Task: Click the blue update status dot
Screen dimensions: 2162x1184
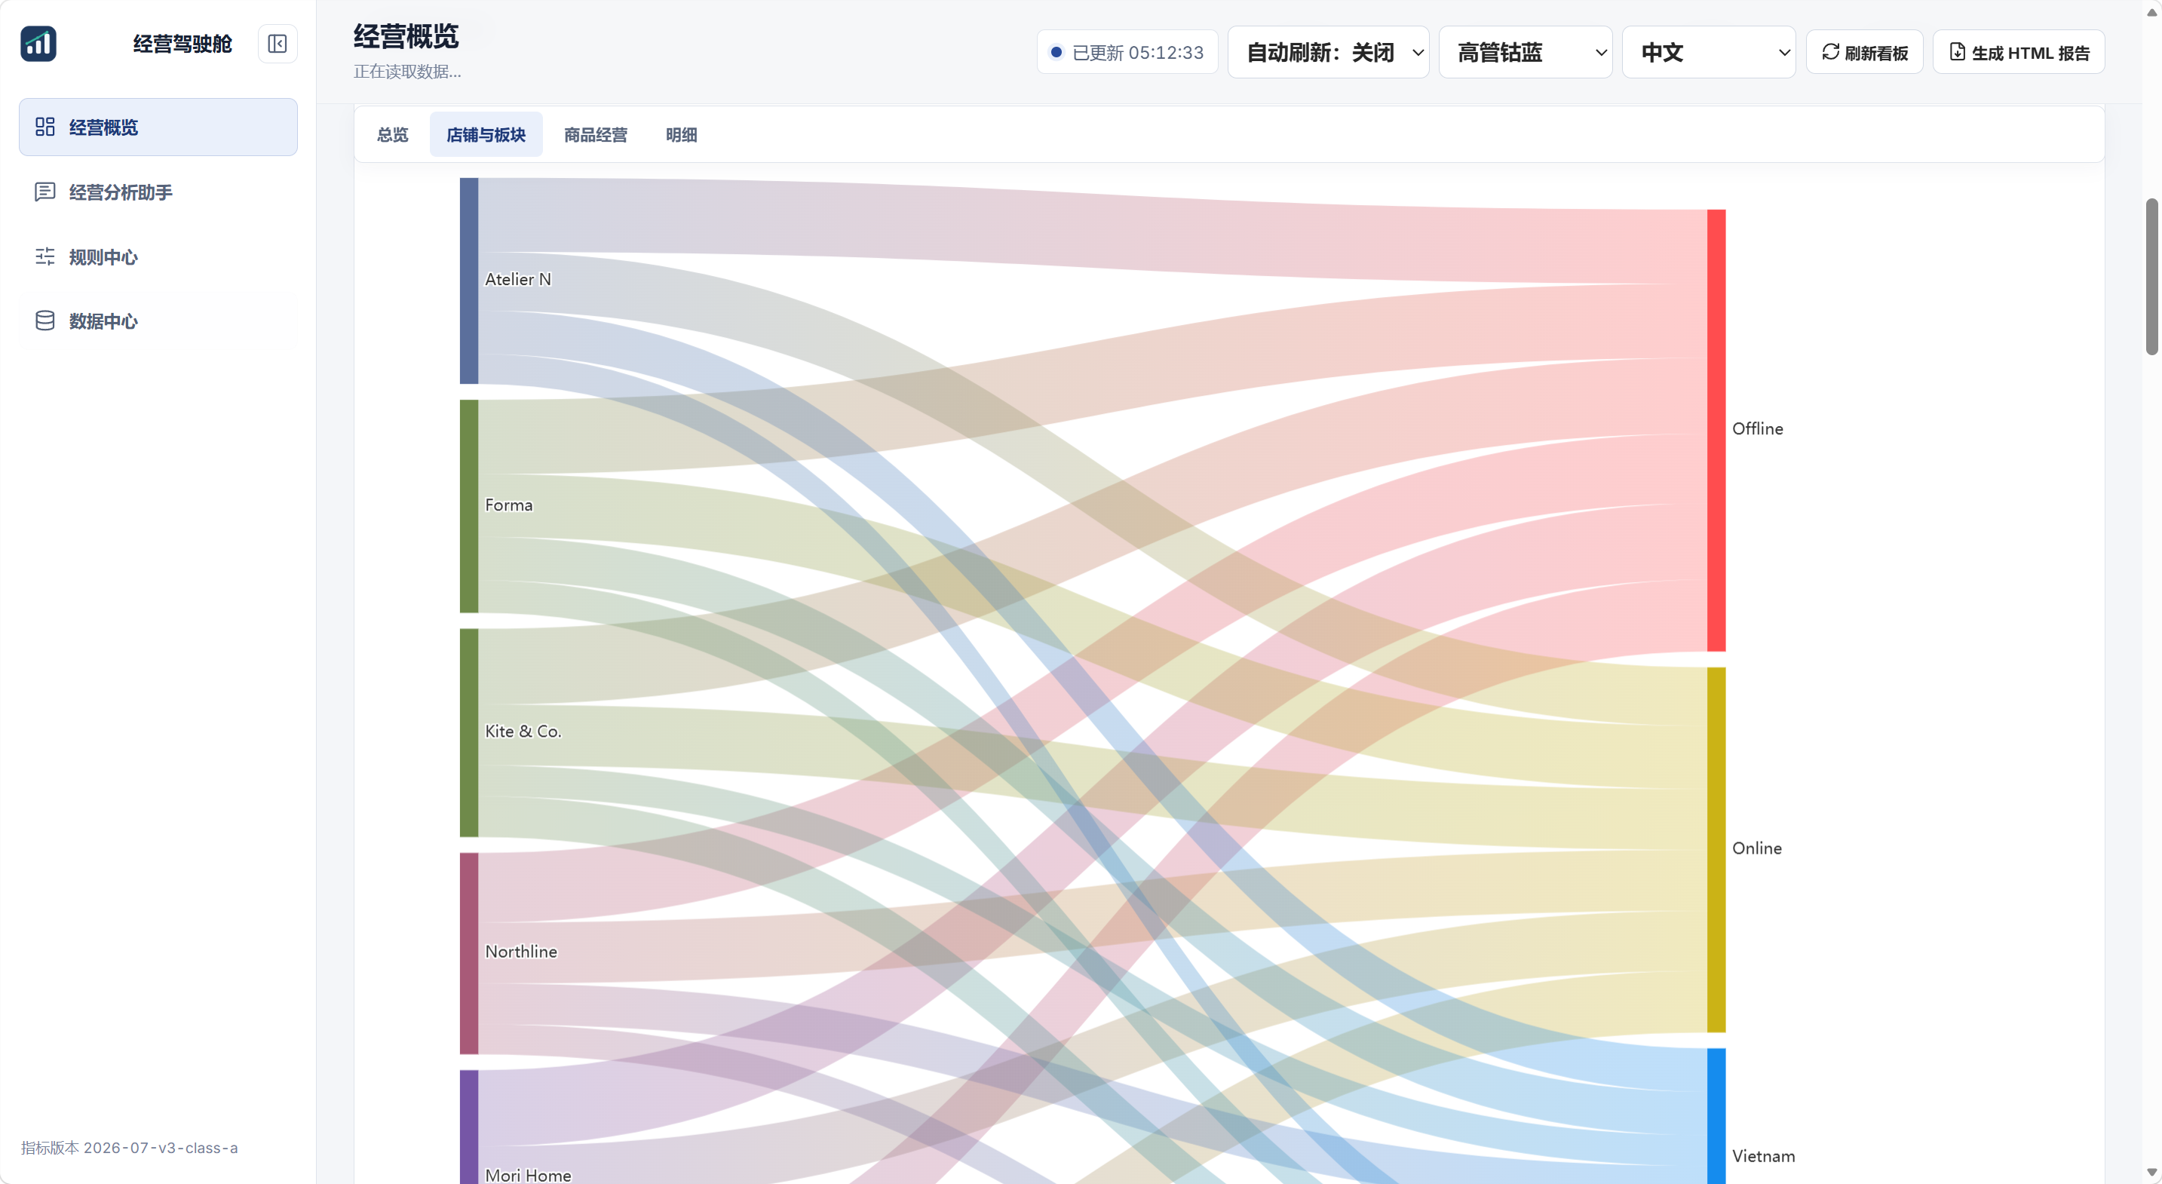Action: pyautogui.click(x=1056, y=52)
